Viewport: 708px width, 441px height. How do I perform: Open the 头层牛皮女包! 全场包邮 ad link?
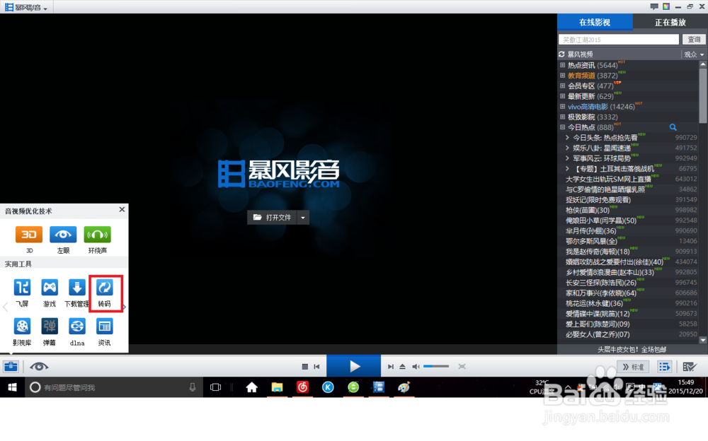click(x=632, y=349)
